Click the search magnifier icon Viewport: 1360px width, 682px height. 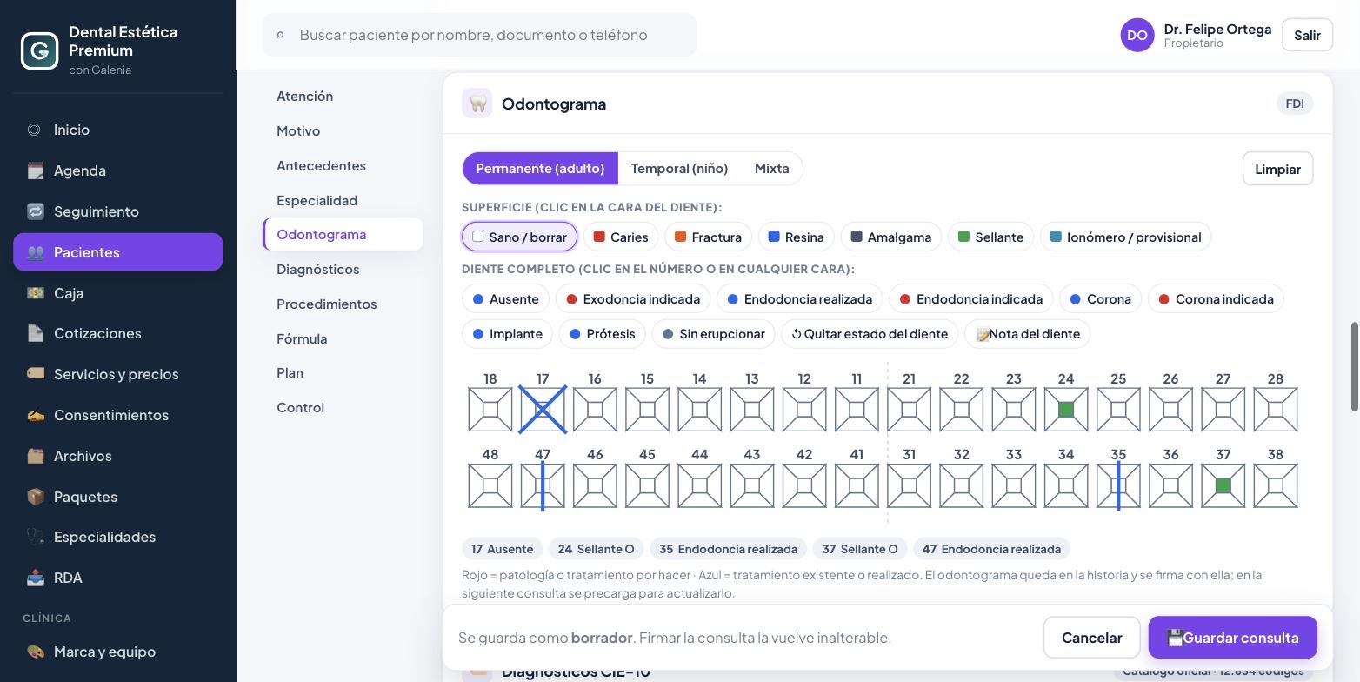pos(280,35)
